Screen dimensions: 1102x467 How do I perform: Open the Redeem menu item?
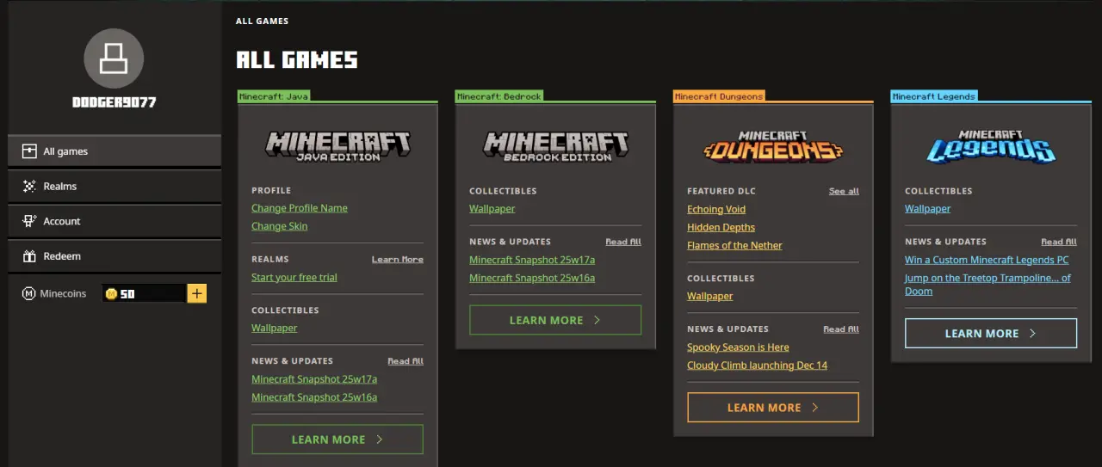[115, 256]
